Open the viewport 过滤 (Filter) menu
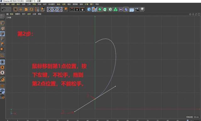 click(x=34, y=14)
